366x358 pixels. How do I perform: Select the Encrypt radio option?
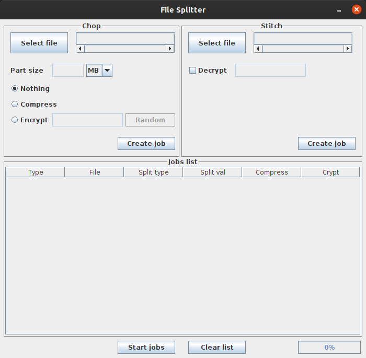[15, 120]
